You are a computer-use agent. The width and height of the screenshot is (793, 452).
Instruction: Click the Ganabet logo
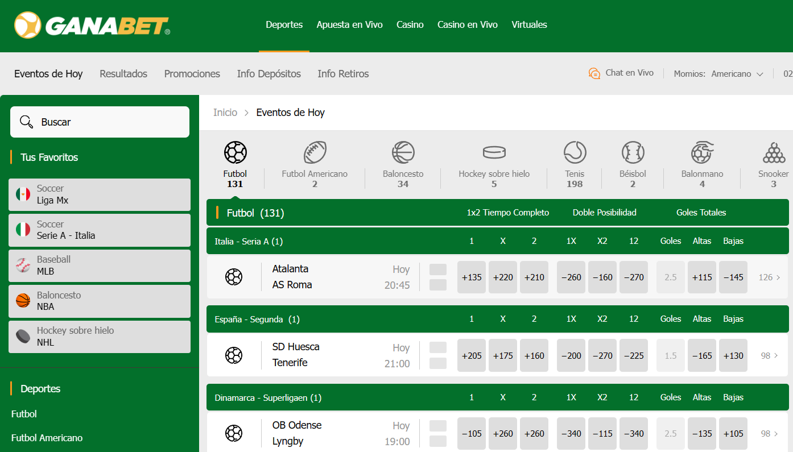tap(92, 25)
